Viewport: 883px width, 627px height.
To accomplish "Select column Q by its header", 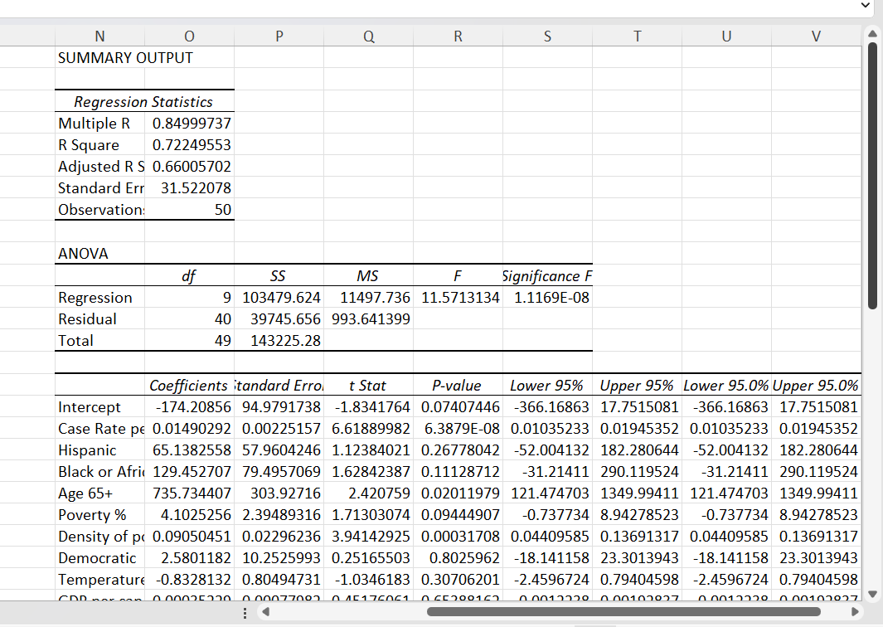I will tap(368, 36).
